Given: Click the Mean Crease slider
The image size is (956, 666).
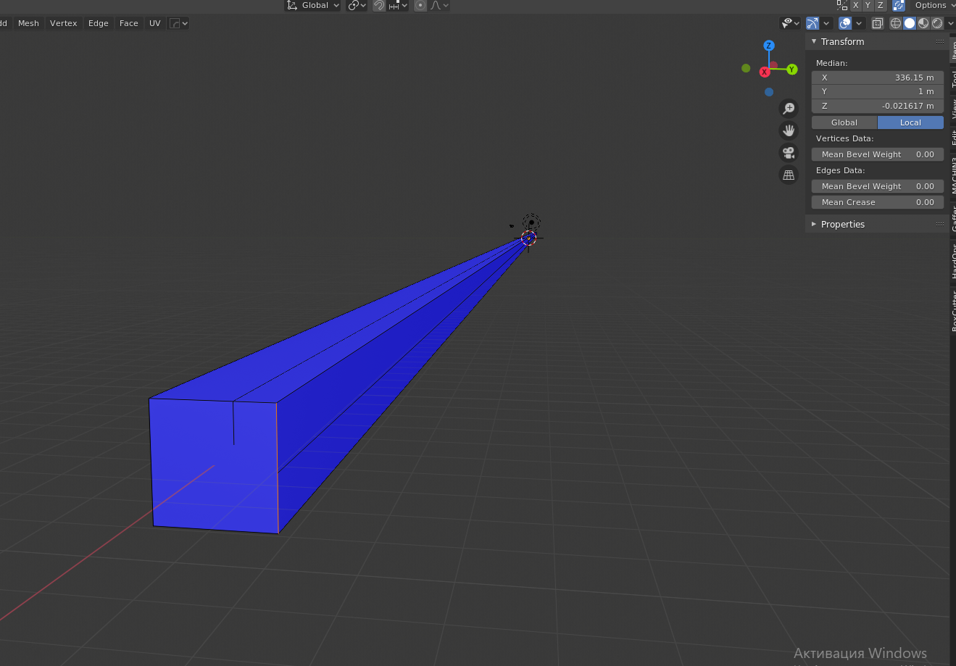Looking at the screenshot, I should tap(878, 202).
